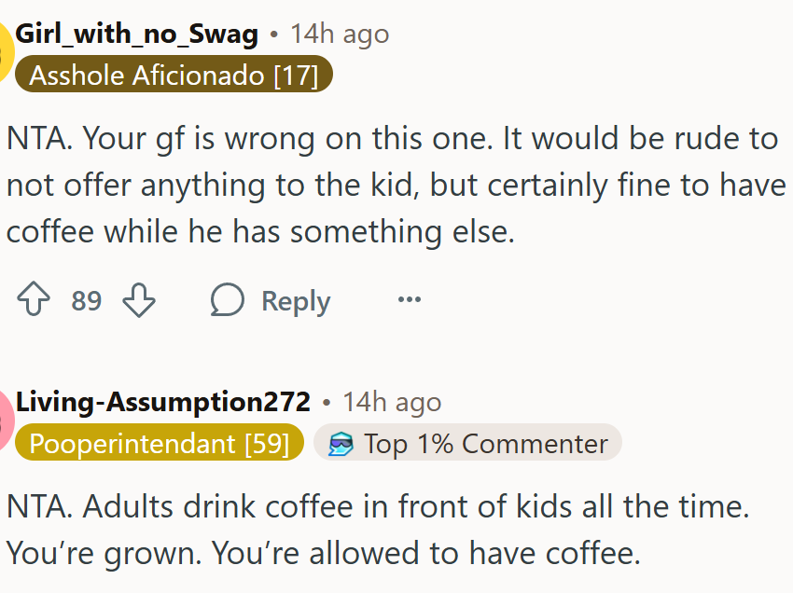Click the Reply button text
Viewport: 793px width, 593px height.
296,301
